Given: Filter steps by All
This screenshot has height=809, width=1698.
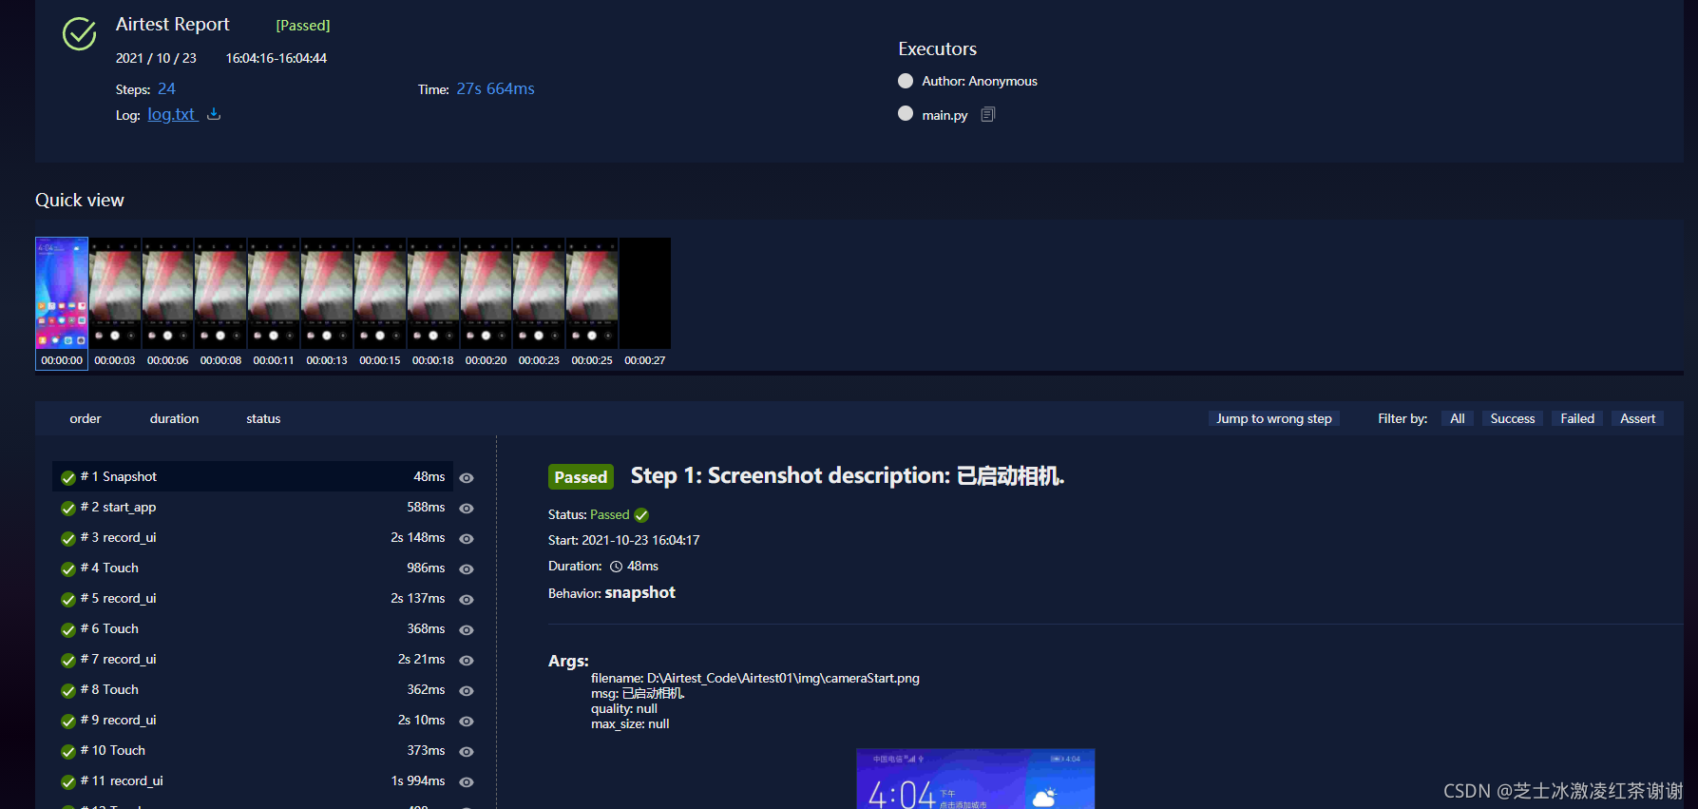Looking at the screenshot, I should pyautogui.click(x=1458, y=418).
